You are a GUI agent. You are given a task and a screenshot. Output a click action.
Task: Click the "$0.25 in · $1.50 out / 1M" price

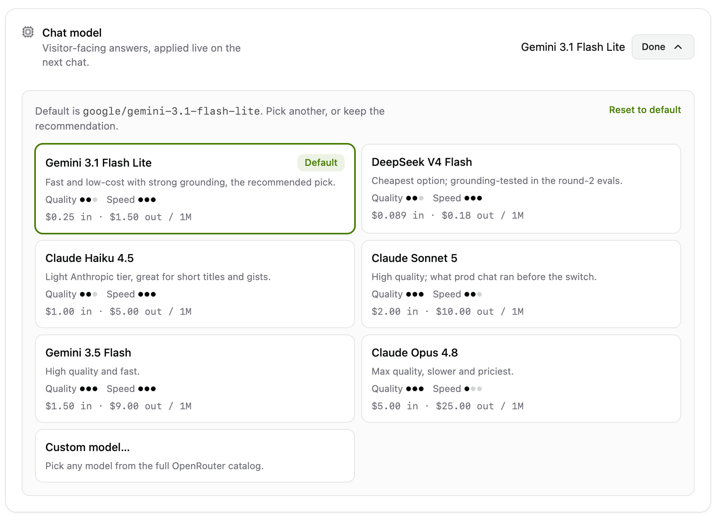coord(119,217)
